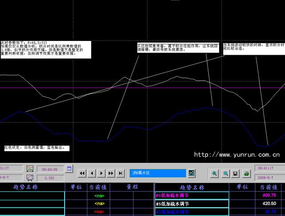Screen dimensions: 285x216
Task: Click the zoom in magnifier icon
Action: [215, 173]
